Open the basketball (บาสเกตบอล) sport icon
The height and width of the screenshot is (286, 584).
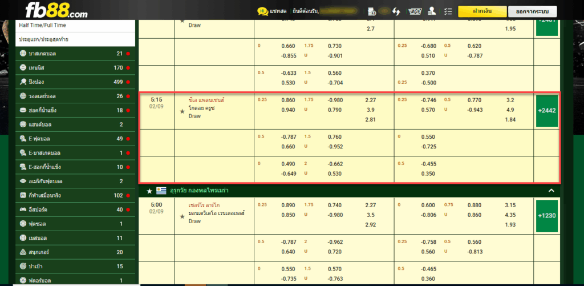(x=23, y=54)
